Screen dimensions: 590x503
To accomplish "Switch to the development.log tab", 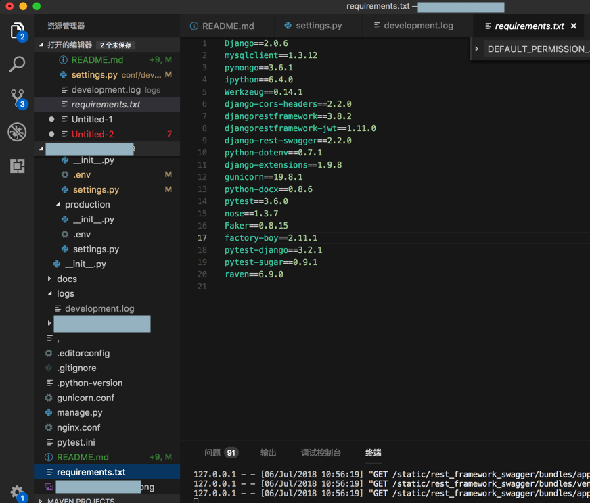I will pos(413,26).
